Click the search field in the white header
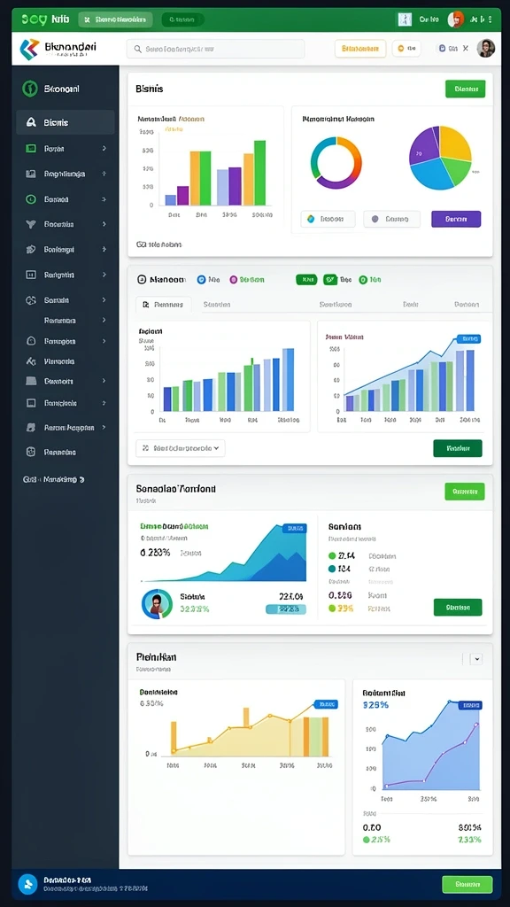The image size is (510, 907). coord(216,50)
